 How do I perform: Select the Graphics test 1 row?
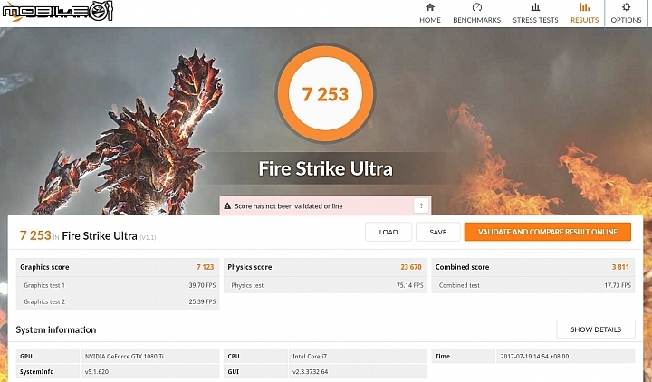pyautogui.click(x=118, y=285)
